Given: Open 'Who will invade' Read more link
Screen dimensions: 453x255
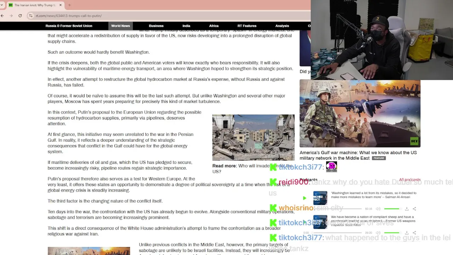Looking at the screenshot, I should 252,169.
